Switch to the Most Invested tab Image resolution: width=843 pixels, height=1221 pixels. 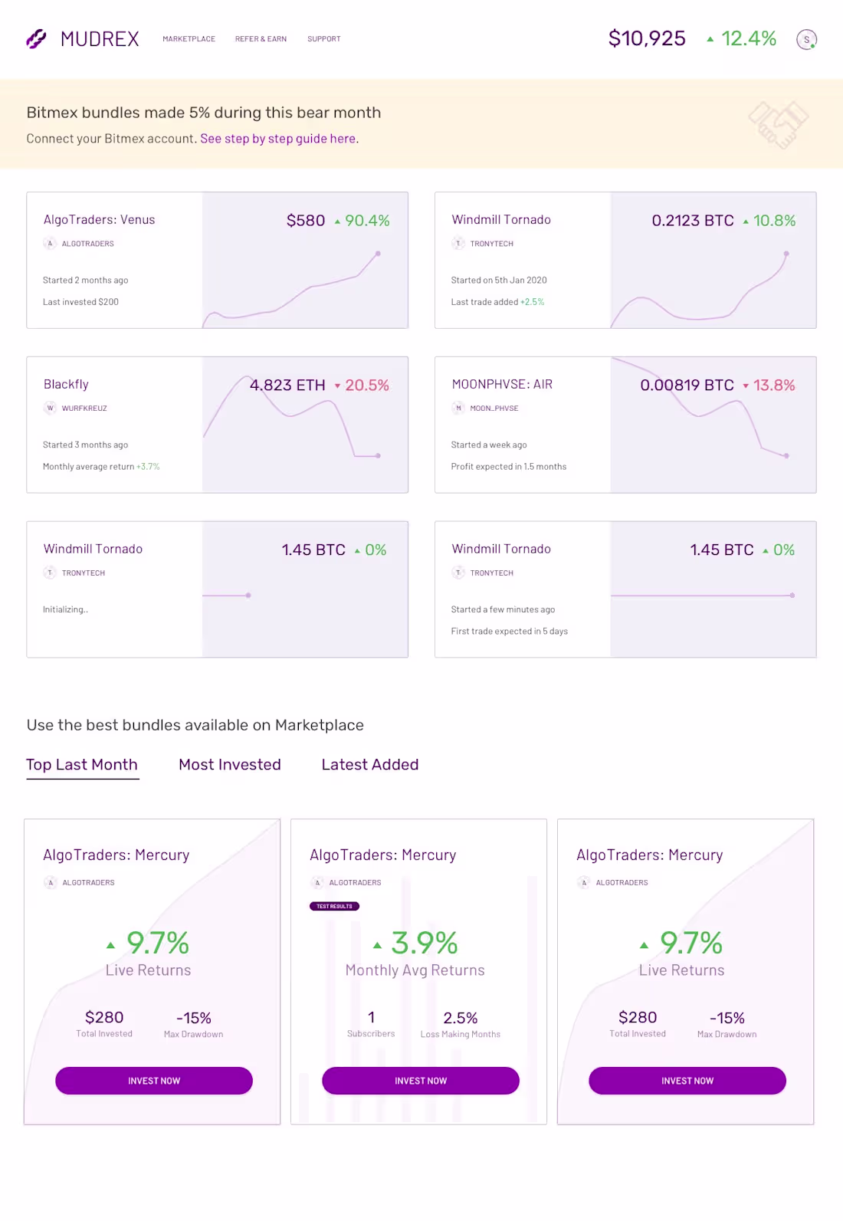point(229,764)
